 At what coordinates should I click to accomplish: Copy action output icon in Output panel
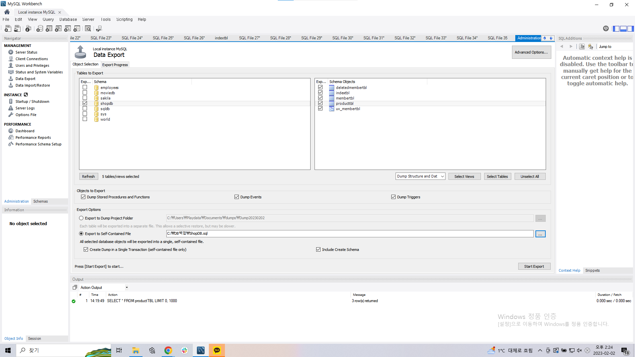(x=75, y=288)
